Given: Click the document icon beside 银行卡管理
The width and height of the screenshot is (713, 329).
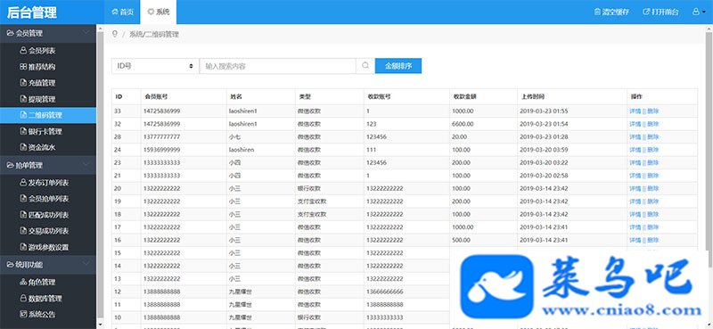Looking at the screenshot, I should pos(24,131).
